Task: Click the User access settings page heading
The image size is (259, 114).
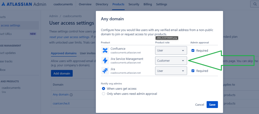Action: 72,23
